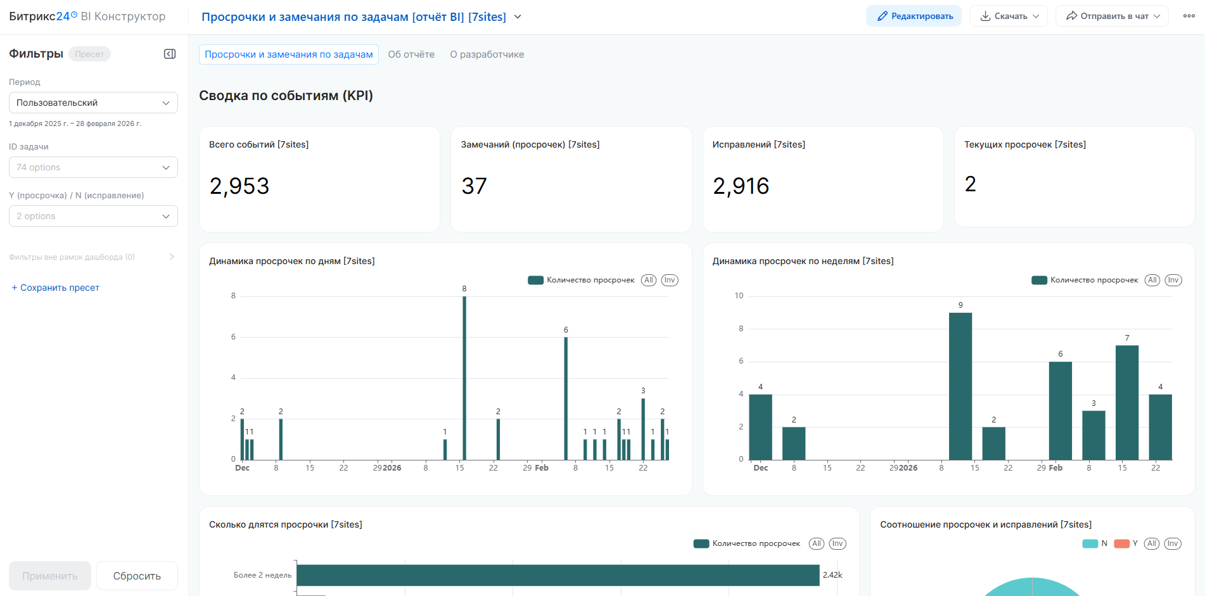Open dashboard title dropdown chevron
Screen dimensions: 1205x596
click(518, 17)
